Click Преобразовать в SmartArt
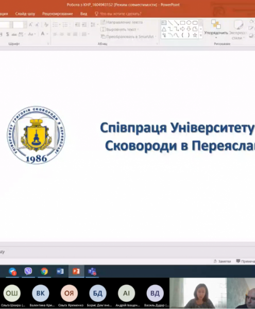Image resolution: width=255 pixels, height=309 pixels. coord(128,37)
